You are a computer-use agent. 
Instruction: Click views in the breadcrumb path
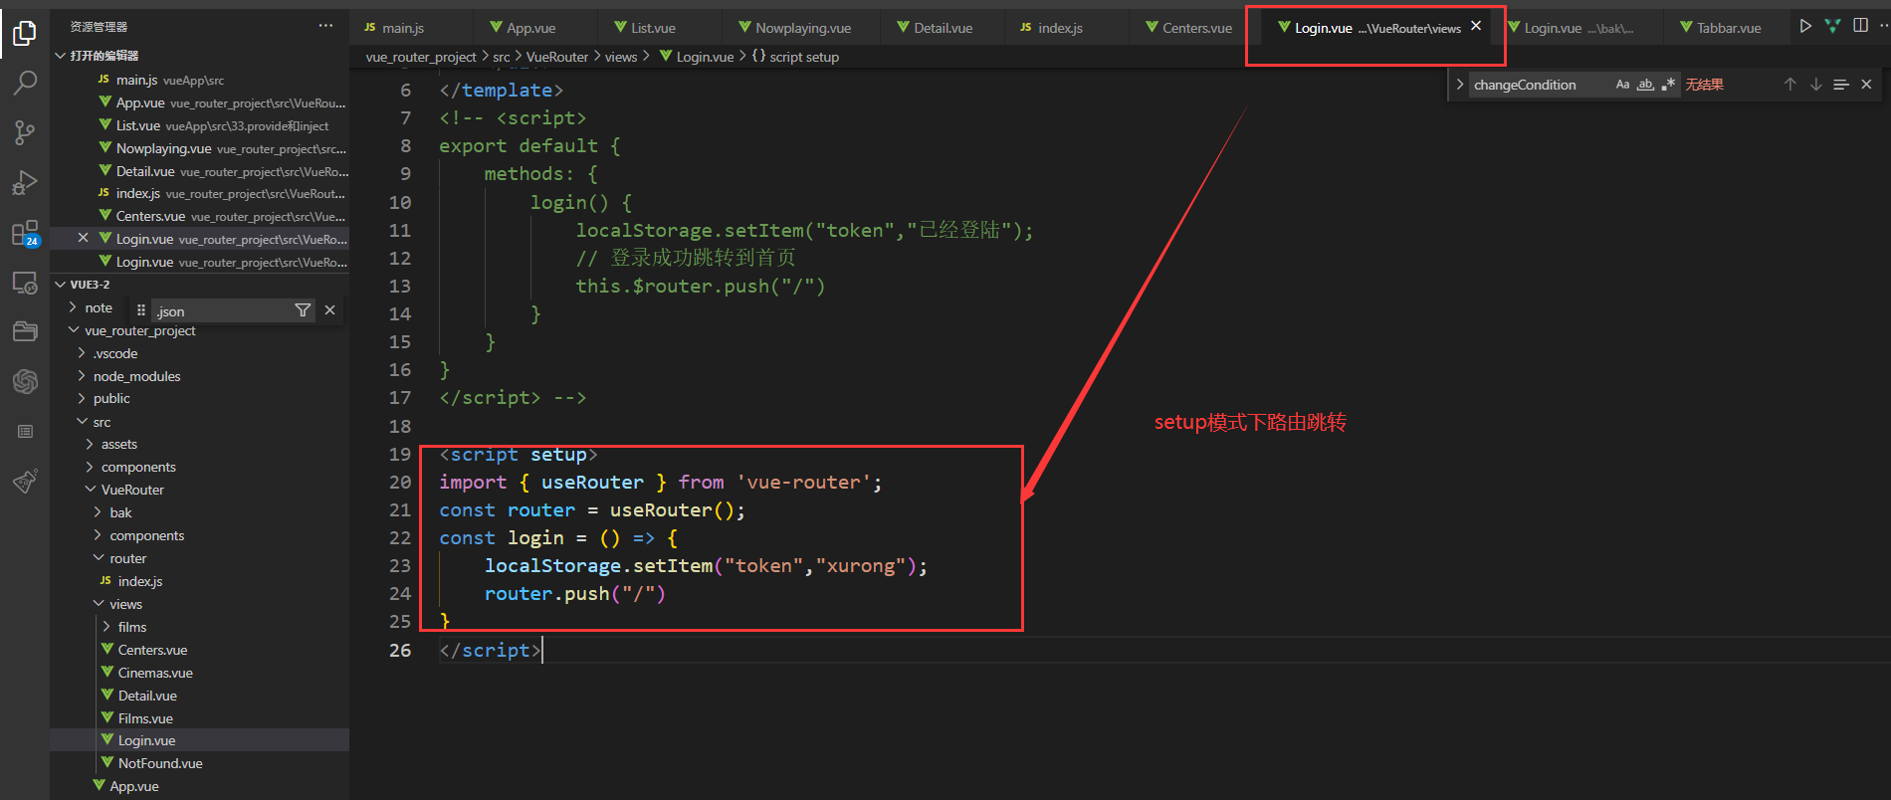click(621, 57)
